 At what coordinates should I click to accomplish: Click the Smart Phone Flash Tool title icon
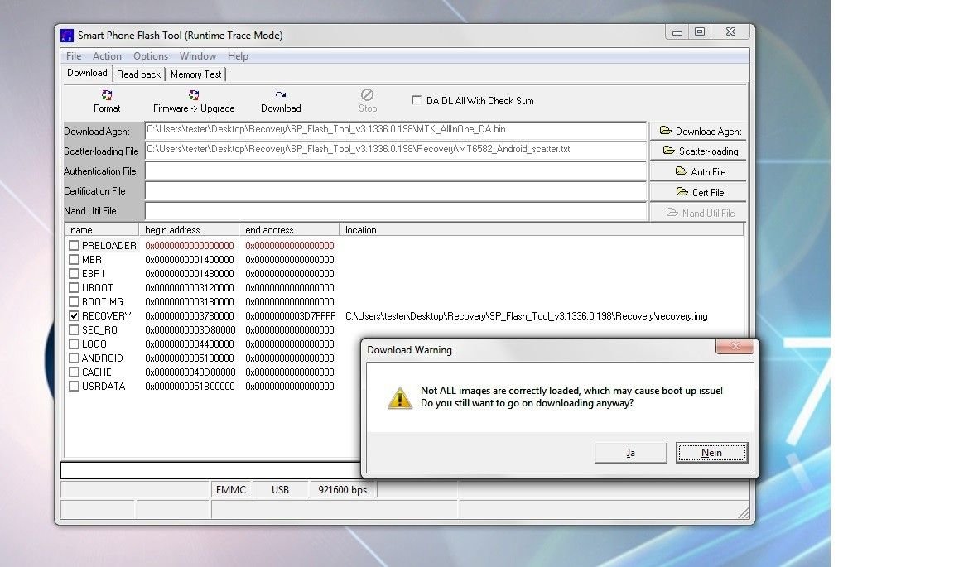click(67, 36)
